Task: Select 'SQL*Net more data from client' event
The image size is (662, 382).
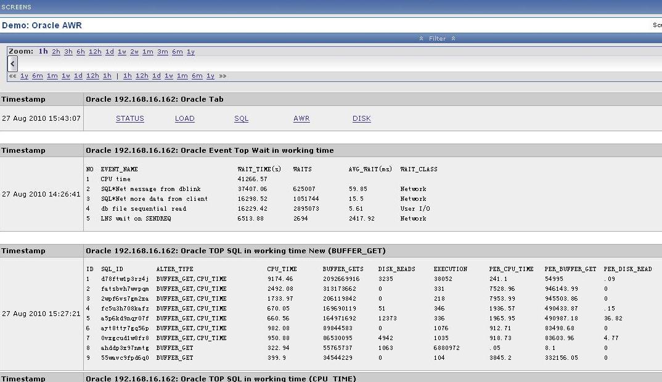Action: [x=154, y=199]
